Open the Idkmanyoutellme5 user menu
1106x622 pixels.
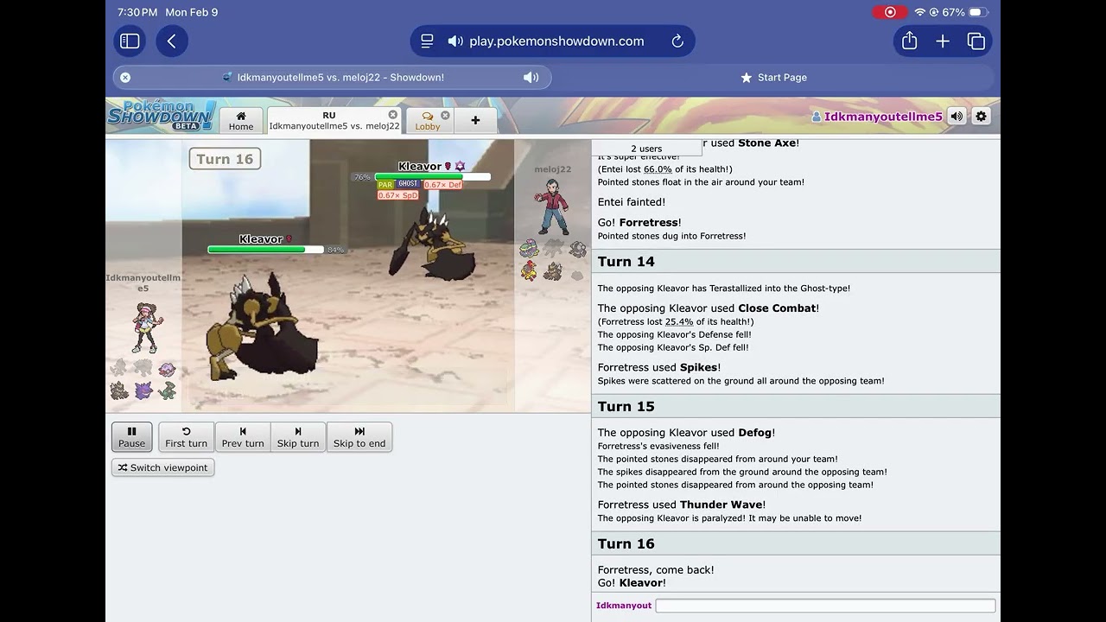point(877,117)
